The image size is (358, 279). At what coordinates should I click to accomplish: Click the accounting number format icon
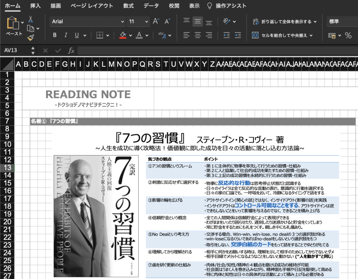click(x=332, y=35)
